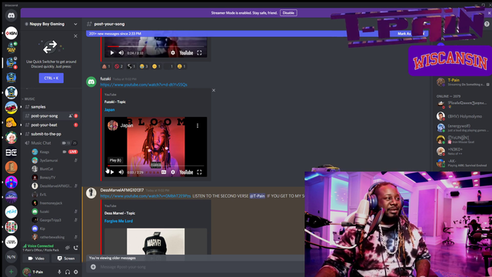The image size is (492, 277).
Task: Play the Japan BLOOM video
Action: pyautogui.click(x=112, y=172)
